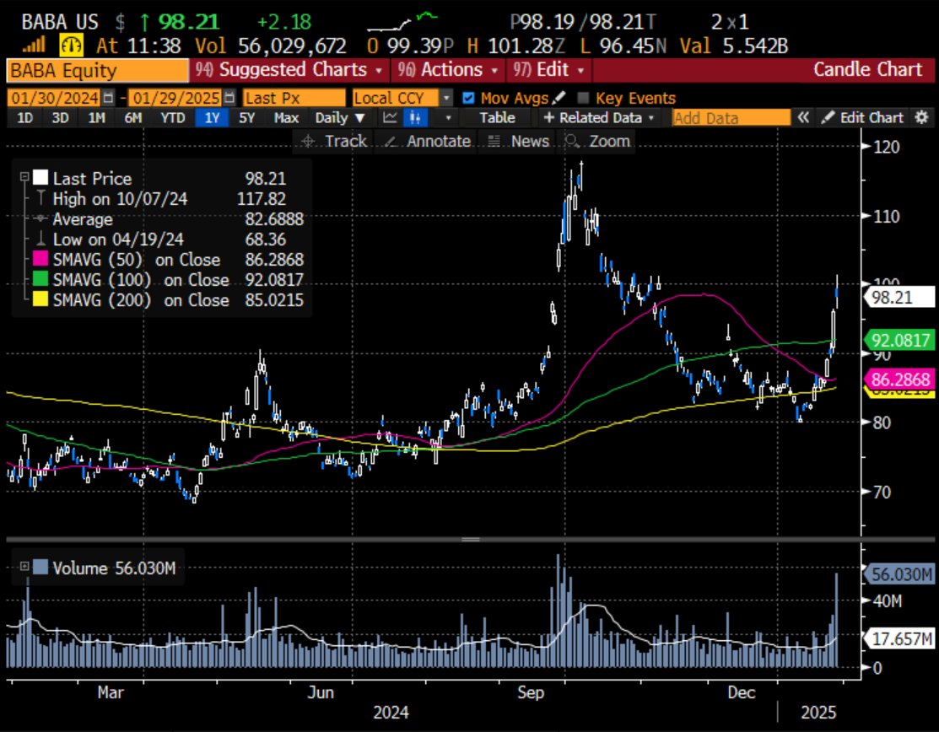The image size is (939, 732).
Task: Open the start date calendar picker
Action: point(108,98)
